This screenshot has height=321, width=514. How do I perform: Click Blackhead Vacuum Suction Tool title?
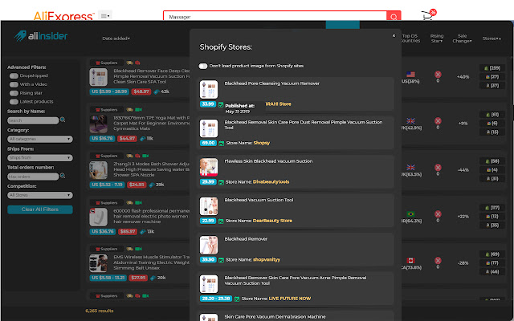(x=259, y=200)
